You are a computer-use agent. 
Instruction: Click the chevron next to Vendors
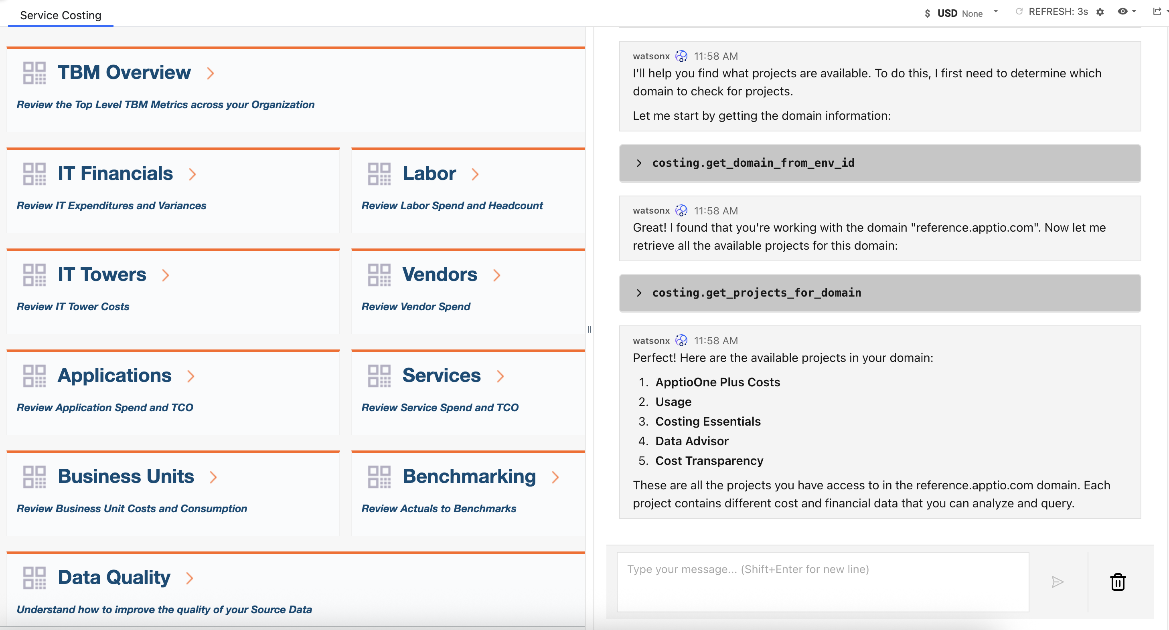497,275
